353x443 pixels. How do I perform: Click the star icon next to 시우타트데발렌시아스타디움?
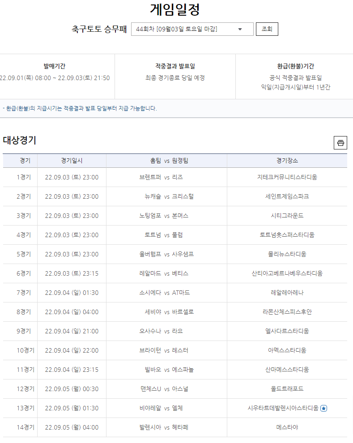323,408
